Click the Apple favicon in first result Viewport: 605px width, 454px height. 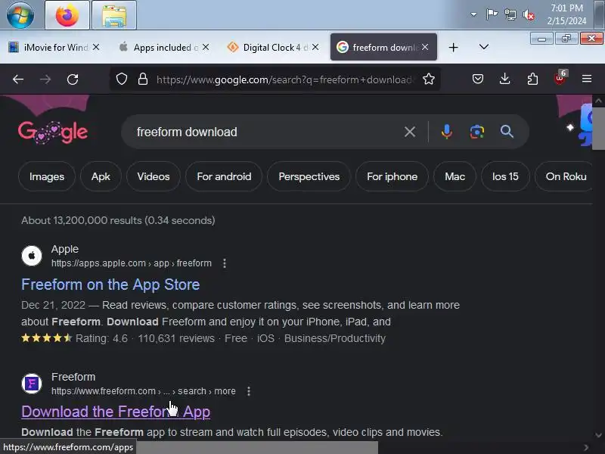click(x=32, y=256)
